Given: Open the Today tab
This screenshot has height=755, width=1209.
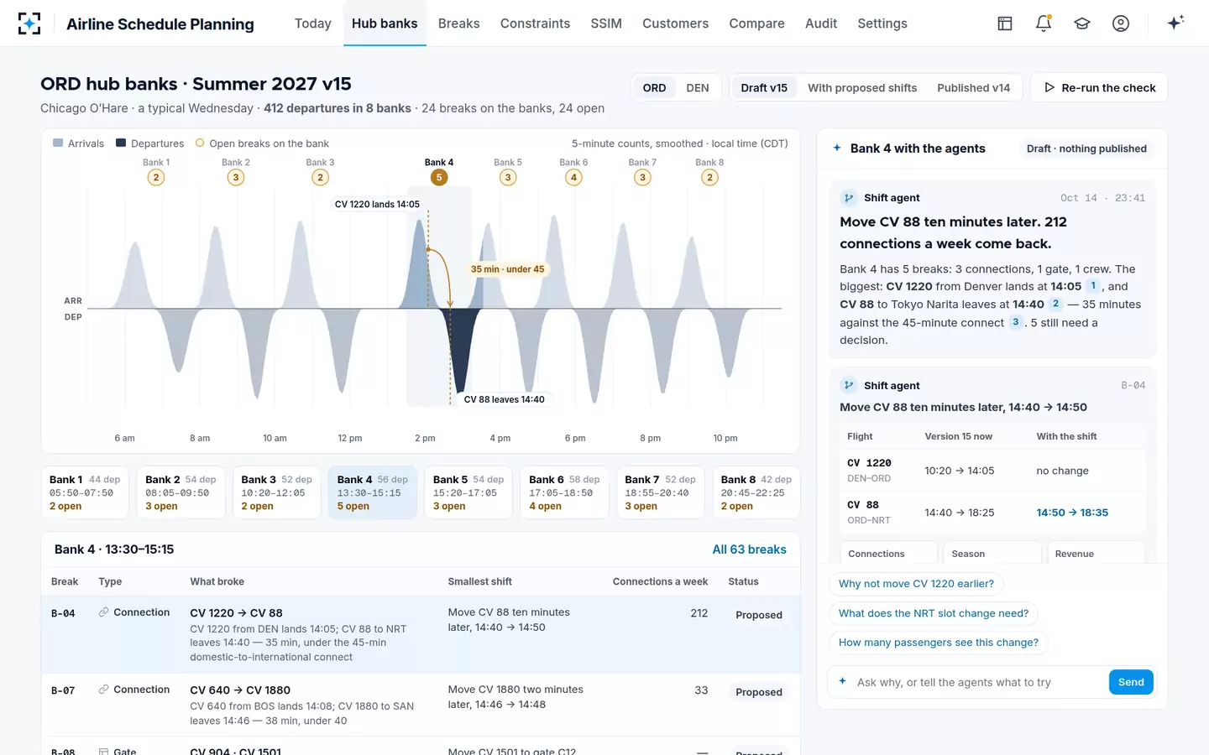Looking at the screenshot, I should (313, 23).
